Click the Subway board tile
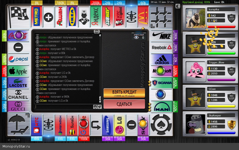Screen dimensions: 239x150 click(108, 16)
